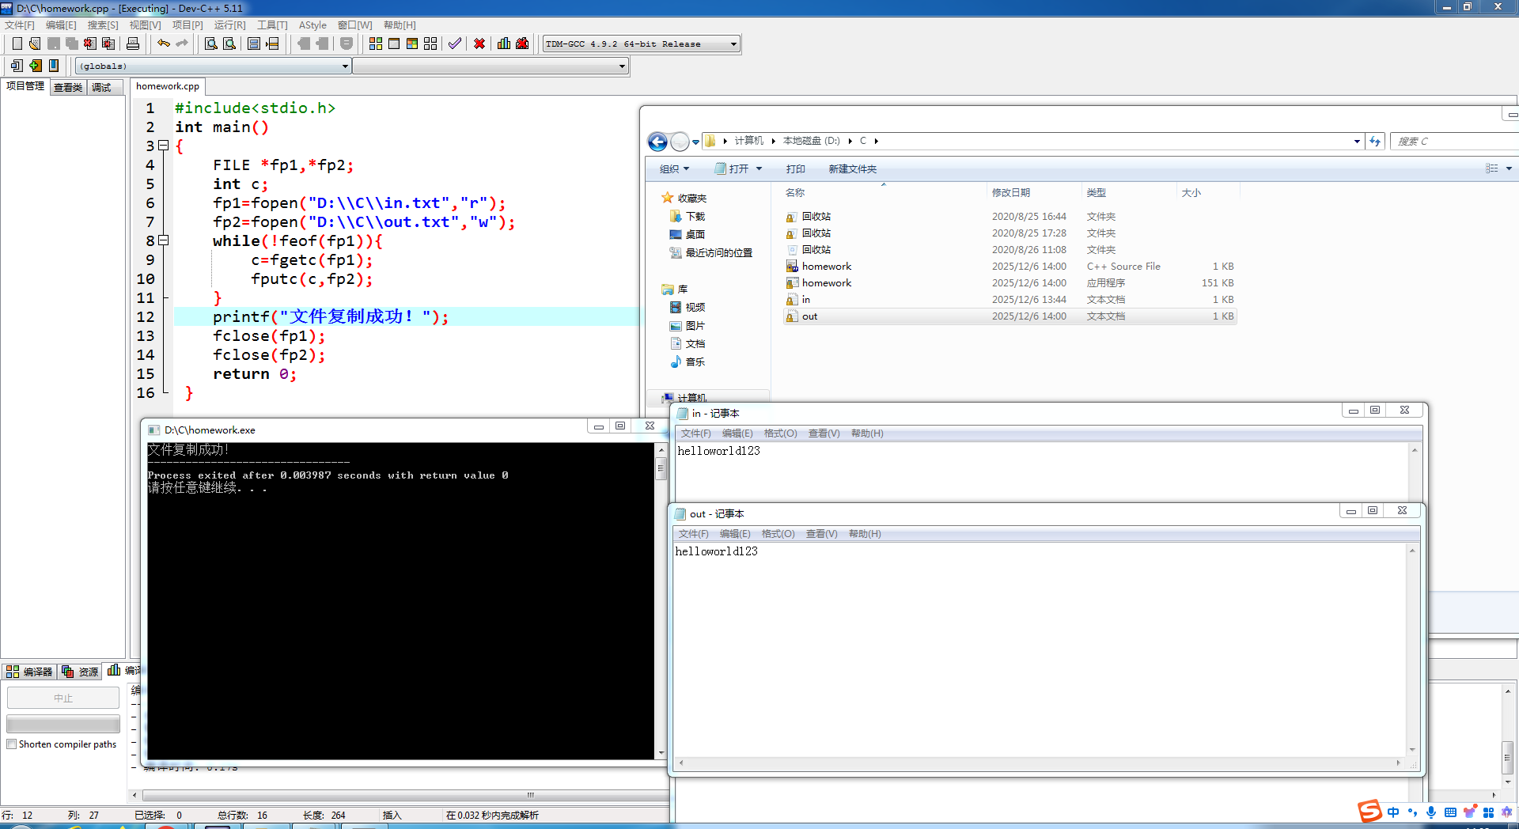Click the 修改日期 column header in Explorer
The width and height of the screenshot is (1519, 829).
point(1011,192)
